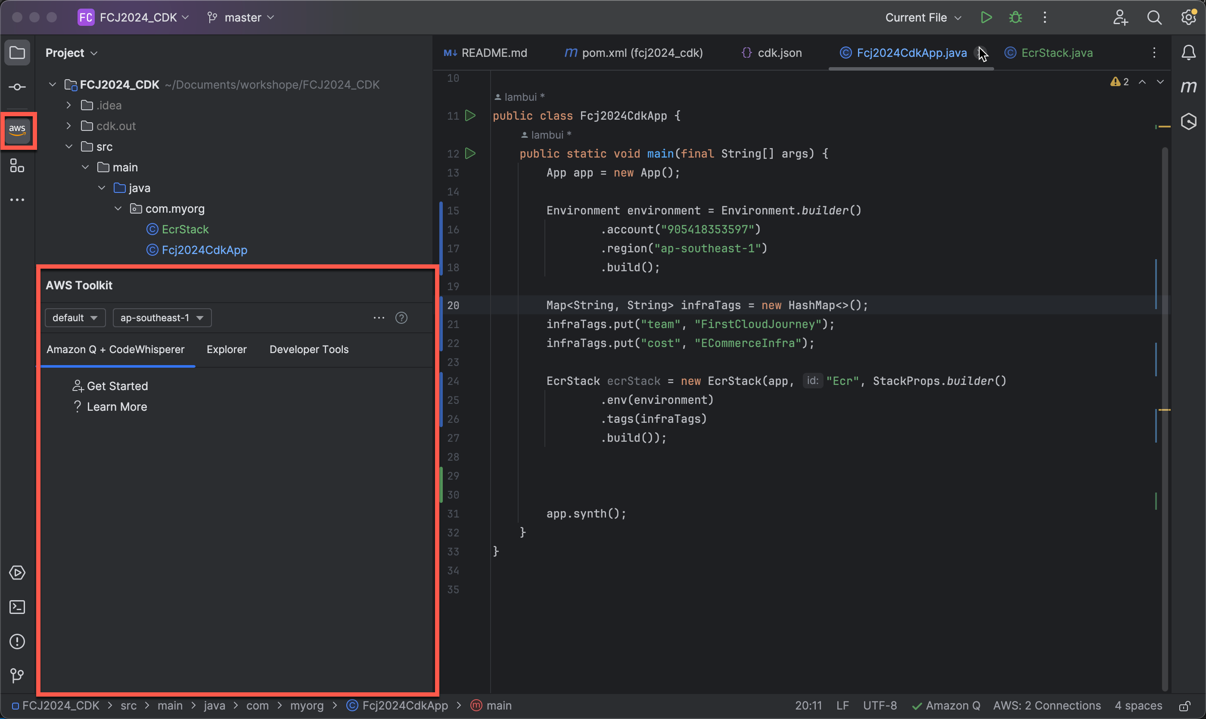
Task: Open the Maven tool window icon
Action: coord(1188,87)
